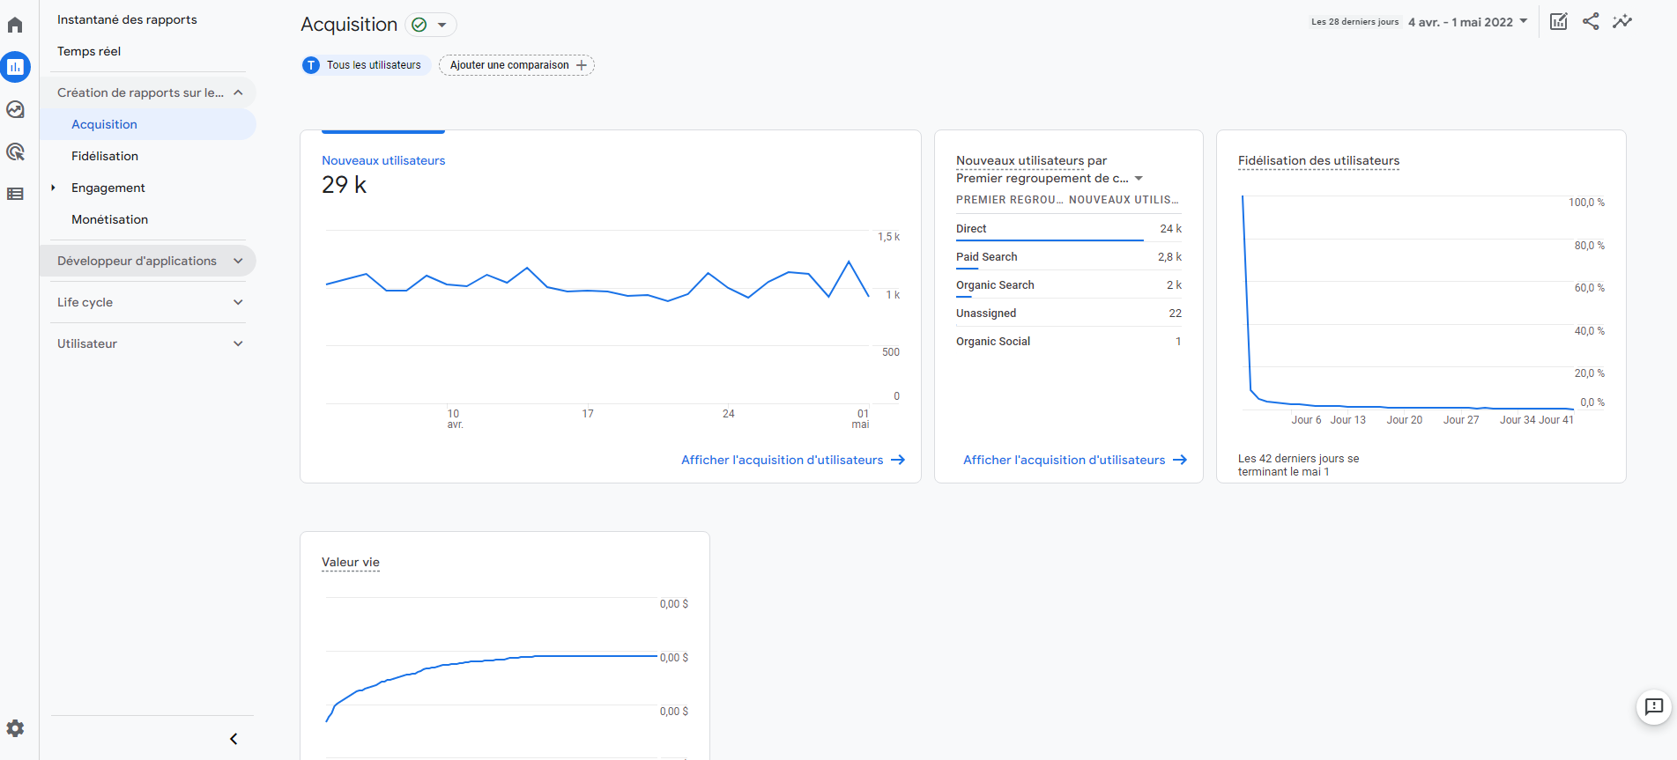This screenshot has height=760, width=1677.
Task: Expand Développeur d'applications section
Action: (148, 261)
